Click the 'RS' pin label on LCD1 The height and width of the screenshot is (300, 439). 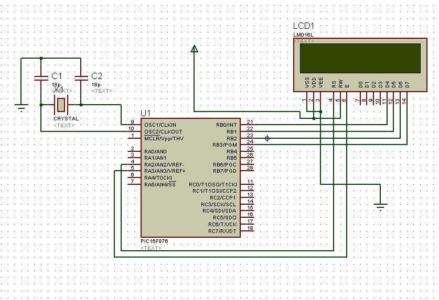click(334, 84)
